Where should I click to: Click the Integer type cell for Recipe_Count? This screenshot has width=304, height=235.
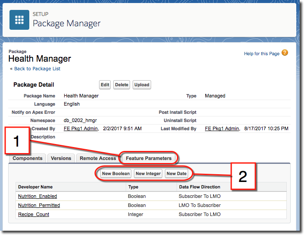tap(135, 214)
